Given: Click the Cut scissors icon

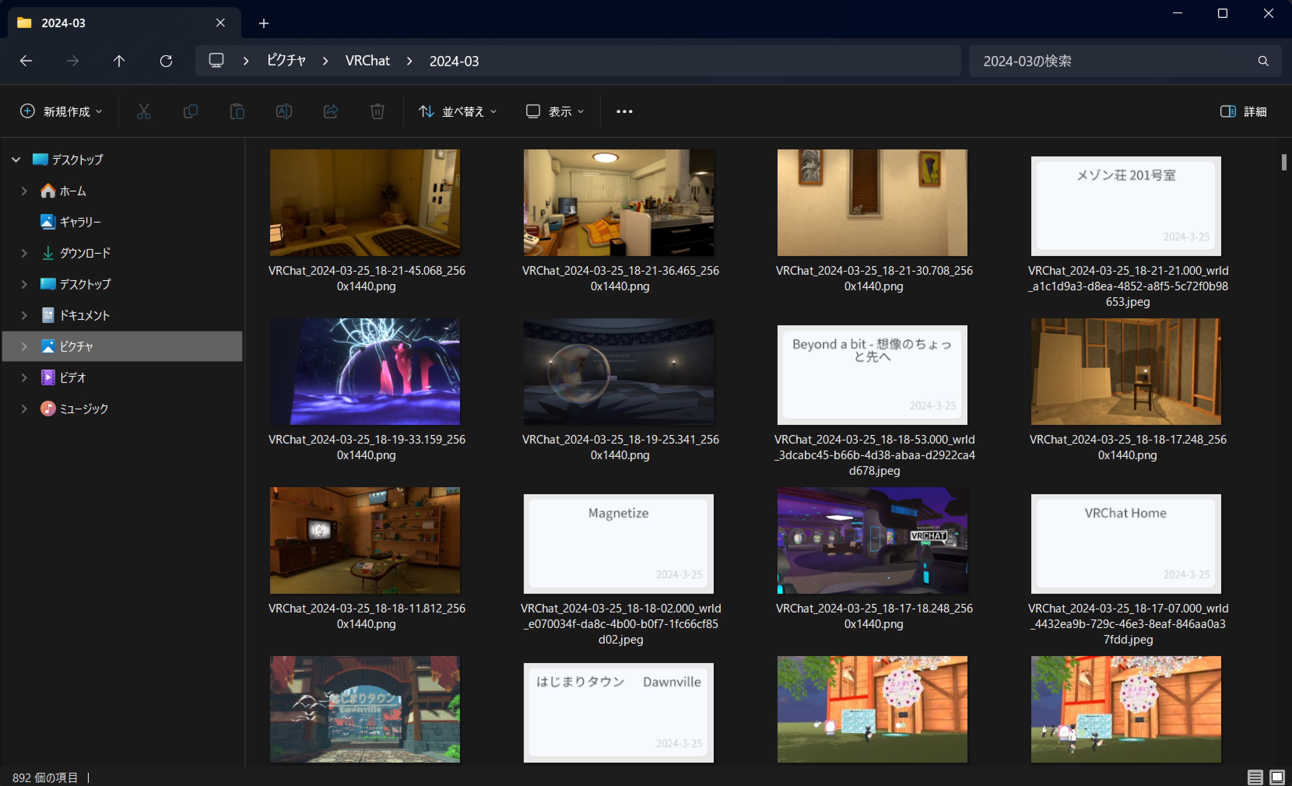Looking at the screenshot, I should [144, 112].
